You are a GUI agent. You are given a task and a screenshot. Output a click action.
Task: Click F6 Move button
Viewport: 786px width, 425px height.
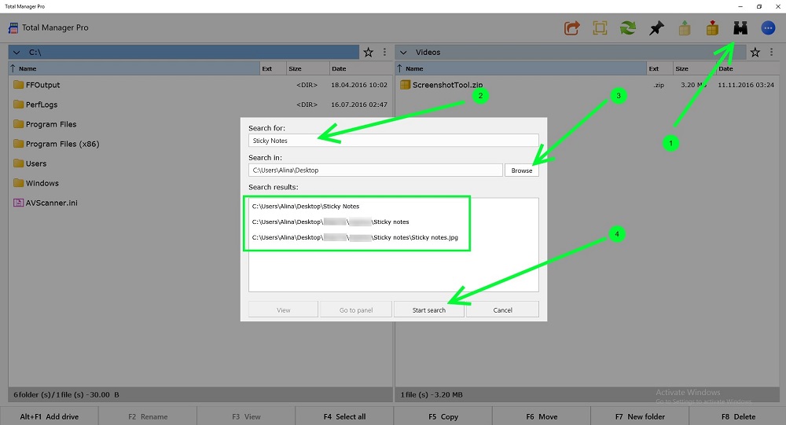542,416
